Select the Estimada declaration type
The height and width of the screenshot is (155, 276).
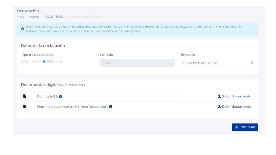click(x=23, y=61)
